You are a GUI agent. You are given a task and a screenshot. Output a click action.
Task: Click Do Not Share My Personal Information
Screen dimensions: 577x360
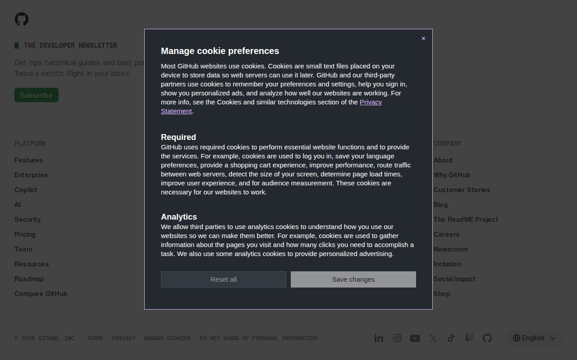[259, 338]
